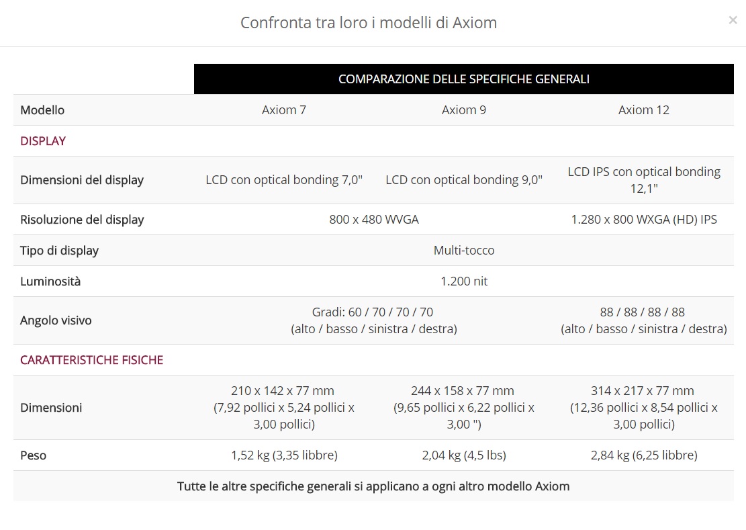This screenshot has height=530, width=746.
Task: Click the '1.200 nit' value
Action: click(x=464, y=281)
